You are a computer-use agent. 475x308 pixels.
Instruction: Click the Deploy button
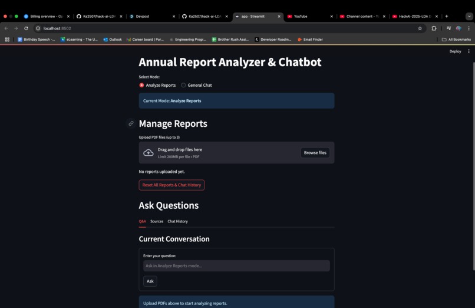[x=455, y=51]
